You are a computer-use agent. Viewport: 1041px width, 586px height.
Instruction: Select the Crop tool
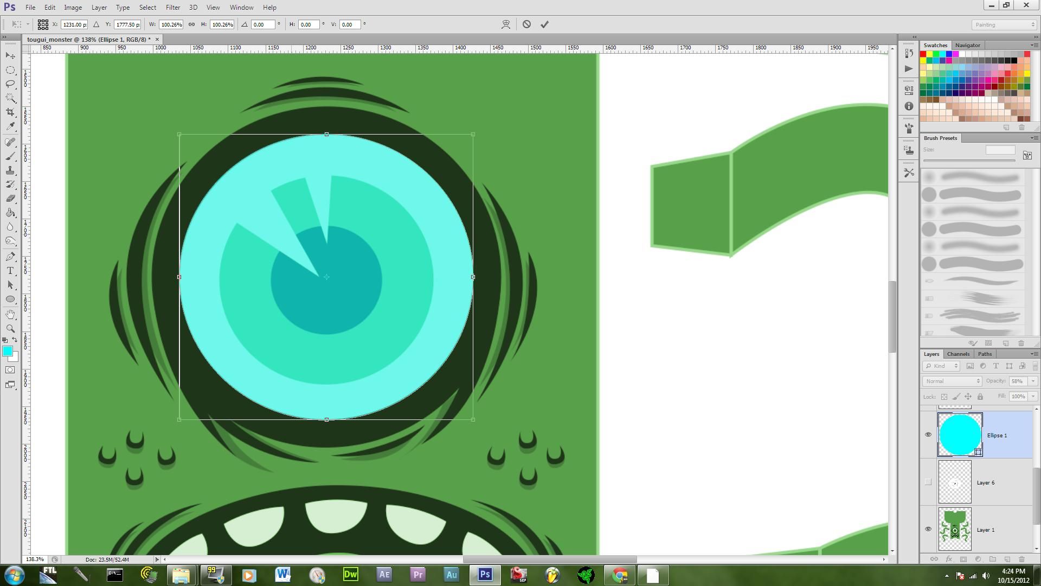[10, 113]
